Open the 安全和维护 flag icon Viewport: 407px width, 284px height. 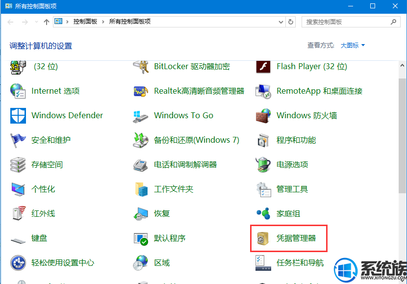click(18, 140)
